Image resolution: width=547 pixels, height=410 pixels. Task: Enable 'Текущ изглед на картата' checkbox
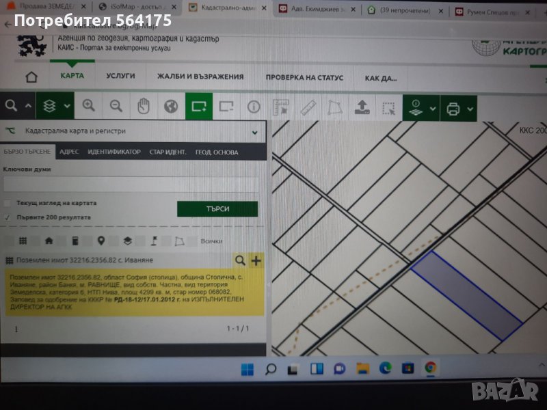[8, 204]
